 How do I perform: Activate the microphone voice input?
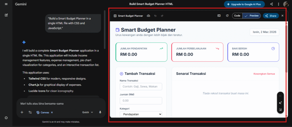coord(100,112)
